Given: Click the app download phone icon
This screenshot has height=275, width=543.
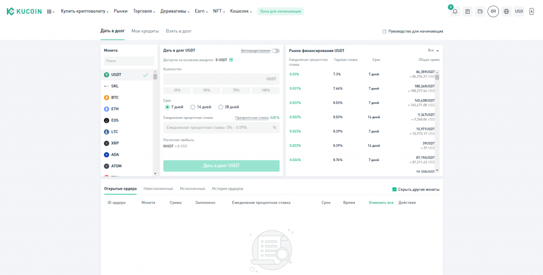Looking at the screenshot, I should point(531,12).
